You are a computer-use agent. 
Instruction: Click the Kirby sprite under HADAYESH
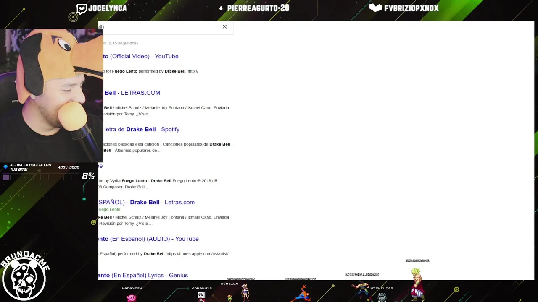pyautogui.click(x=132, y=297)
